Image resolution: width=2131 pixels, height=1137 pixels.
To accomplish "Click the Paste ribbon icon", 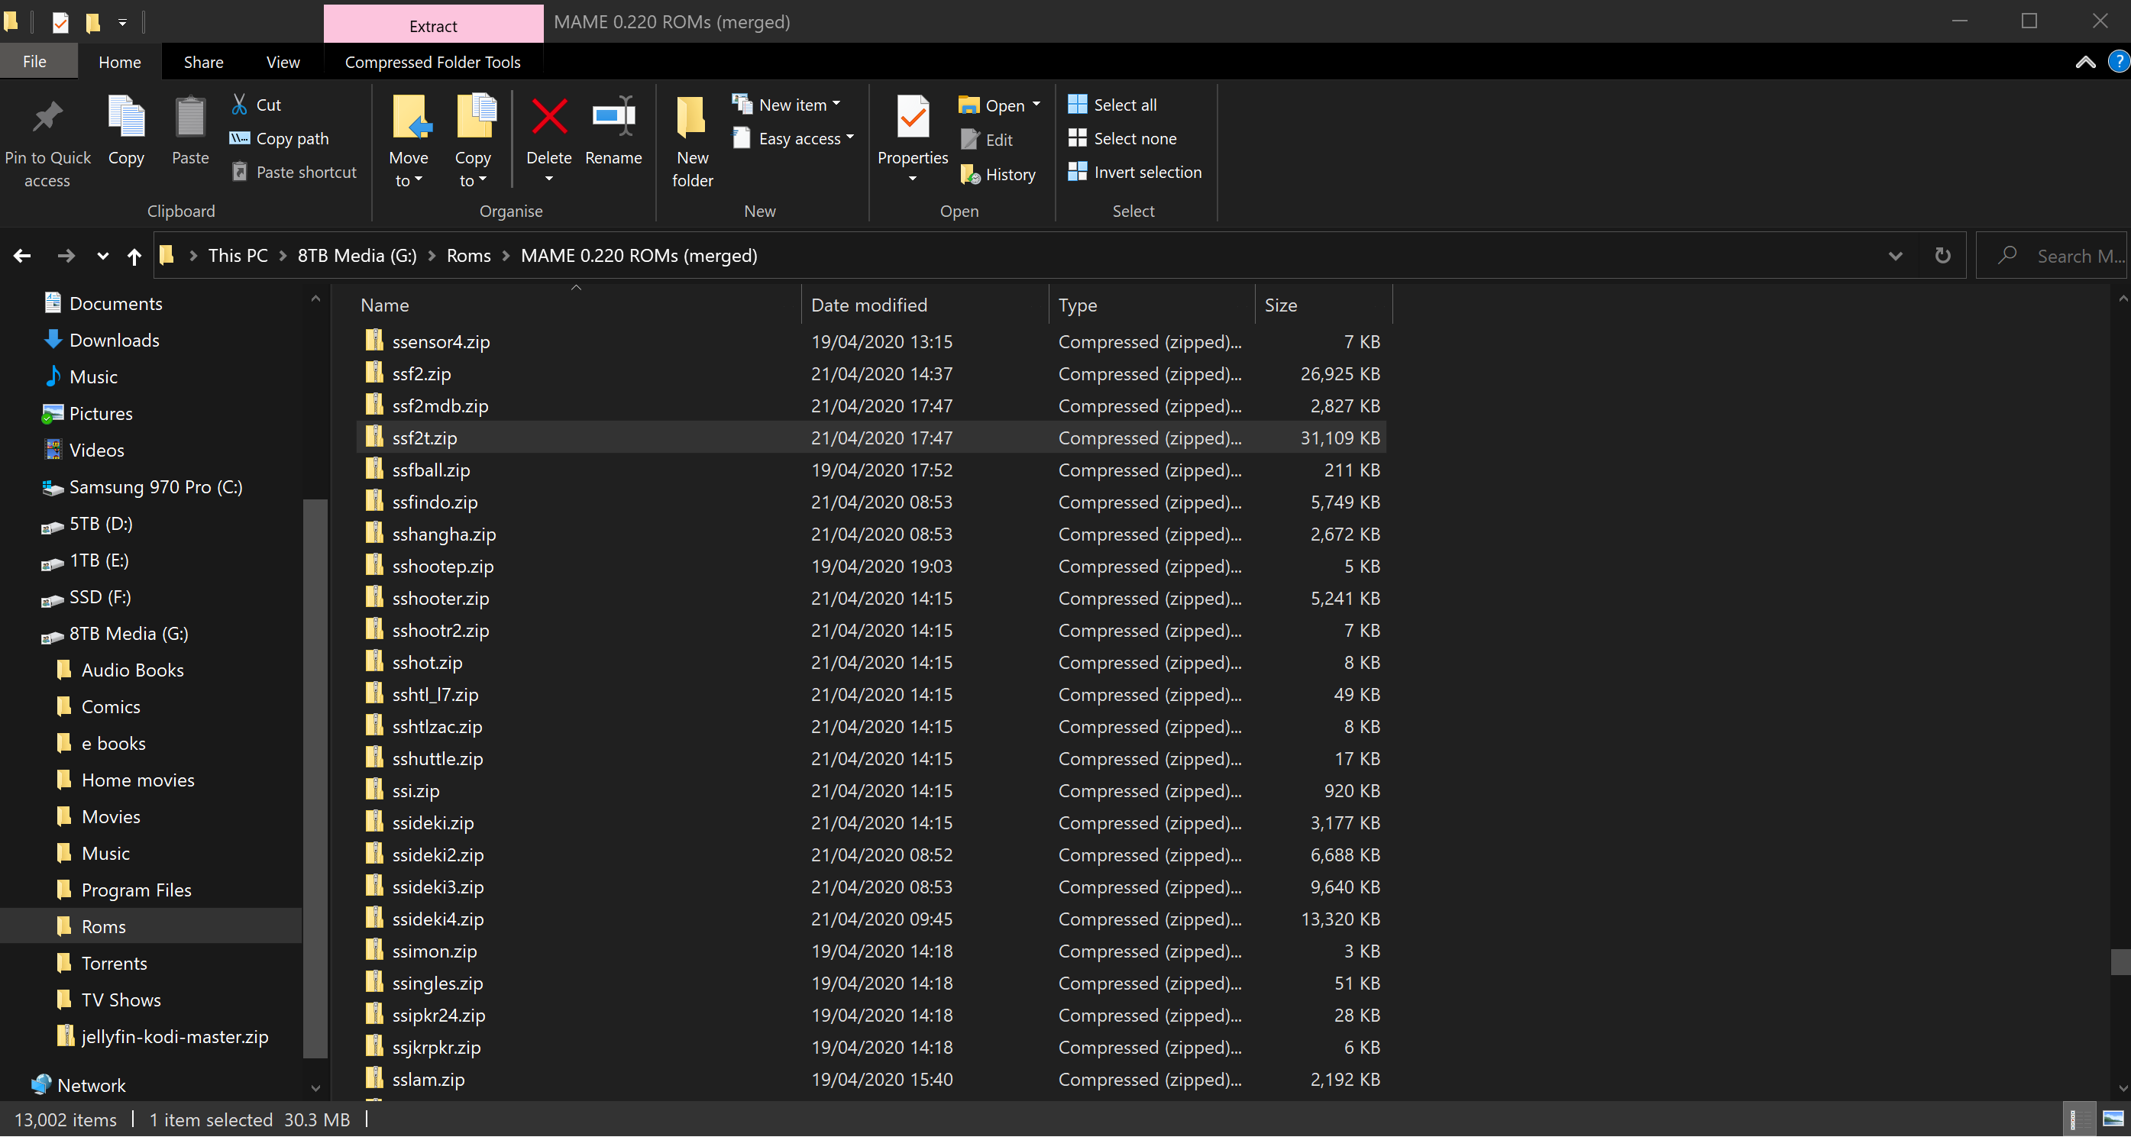I will (190, 117).
